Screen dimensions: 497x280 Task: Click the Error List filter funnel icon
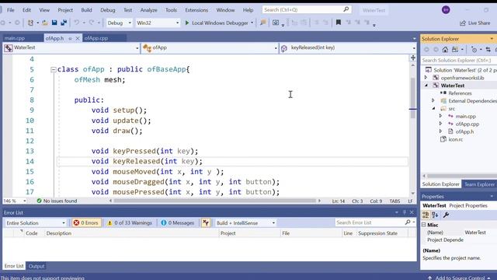point(206,223)
